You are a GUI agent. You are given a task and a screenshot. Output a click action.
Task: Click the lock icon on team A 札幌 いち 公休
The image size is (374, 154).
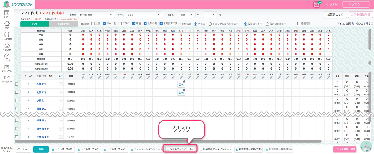pos(184,82)
